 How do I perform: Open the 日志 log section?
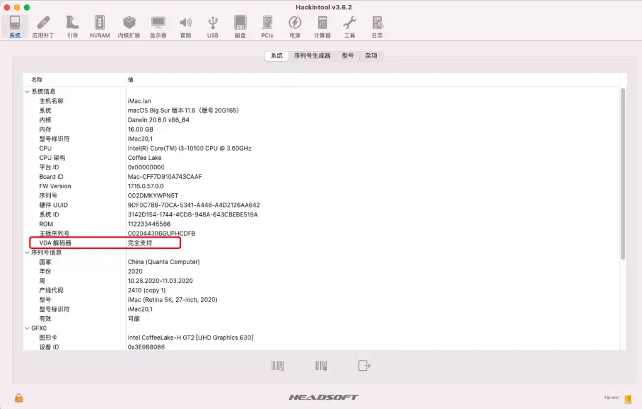point(377,27)
